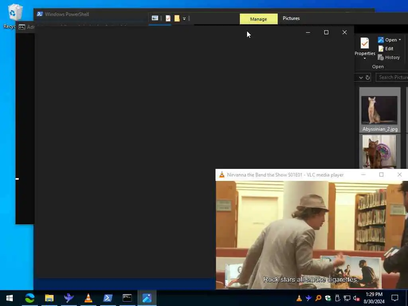Click the Refresh icon beside the address bar
This screenshot has height=306, width=408.
coord(367,77)
